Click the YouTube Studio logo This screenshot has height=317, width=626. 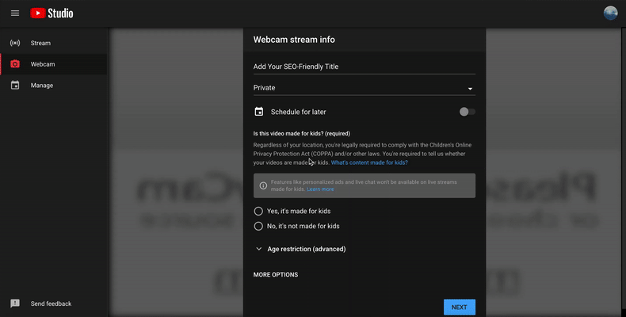[52, 13]
